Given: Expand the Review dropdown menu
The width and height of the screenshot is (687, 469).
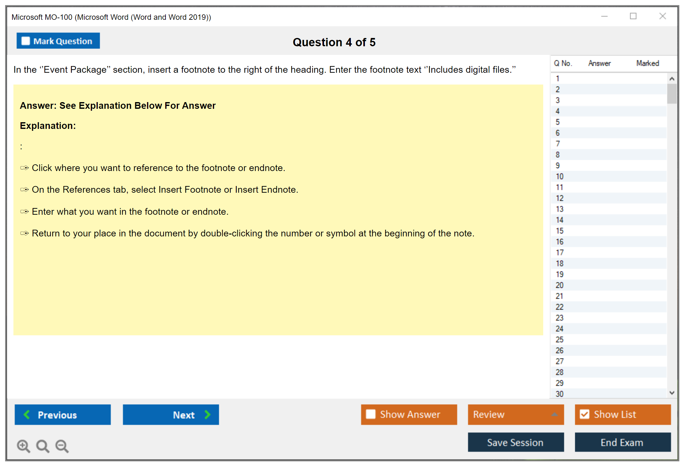Looking at the screenshot, I should coord(554,414).
